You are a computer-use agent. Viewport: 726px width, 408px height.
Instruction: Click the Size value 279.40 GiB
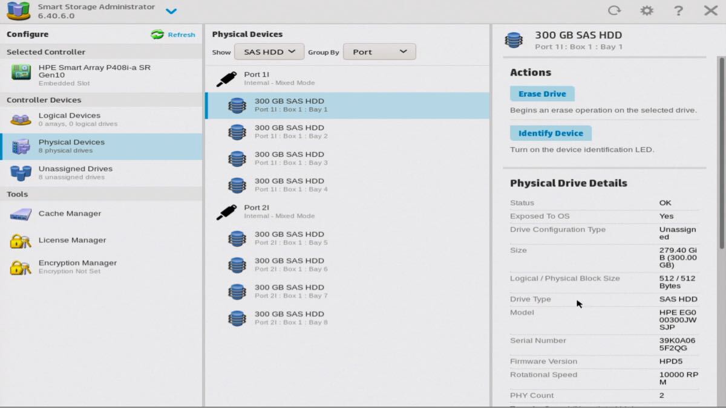pyautogui.click(x=678, y=257)
